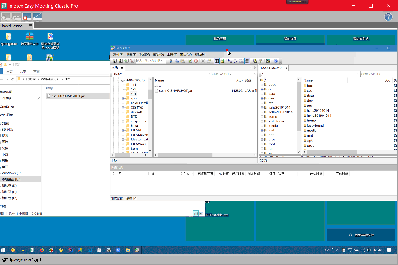Open the 视图(V) menu

point(145,55)
